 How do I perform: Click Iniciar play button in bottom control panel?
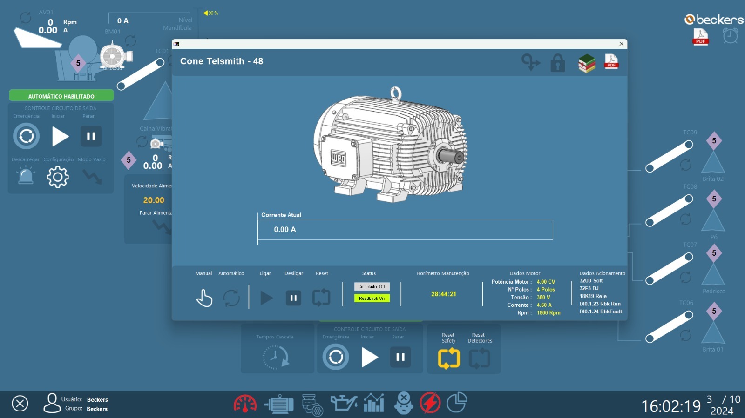coord(370,357)
